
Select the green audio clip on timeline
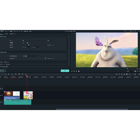(x=18, y=102)
